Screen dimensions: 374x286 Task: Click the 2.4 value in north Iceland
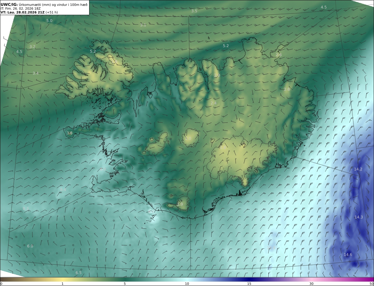214,103
